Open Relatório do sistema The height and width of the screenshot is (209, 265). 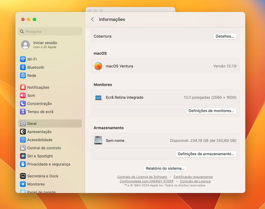(x=165, y=168)
